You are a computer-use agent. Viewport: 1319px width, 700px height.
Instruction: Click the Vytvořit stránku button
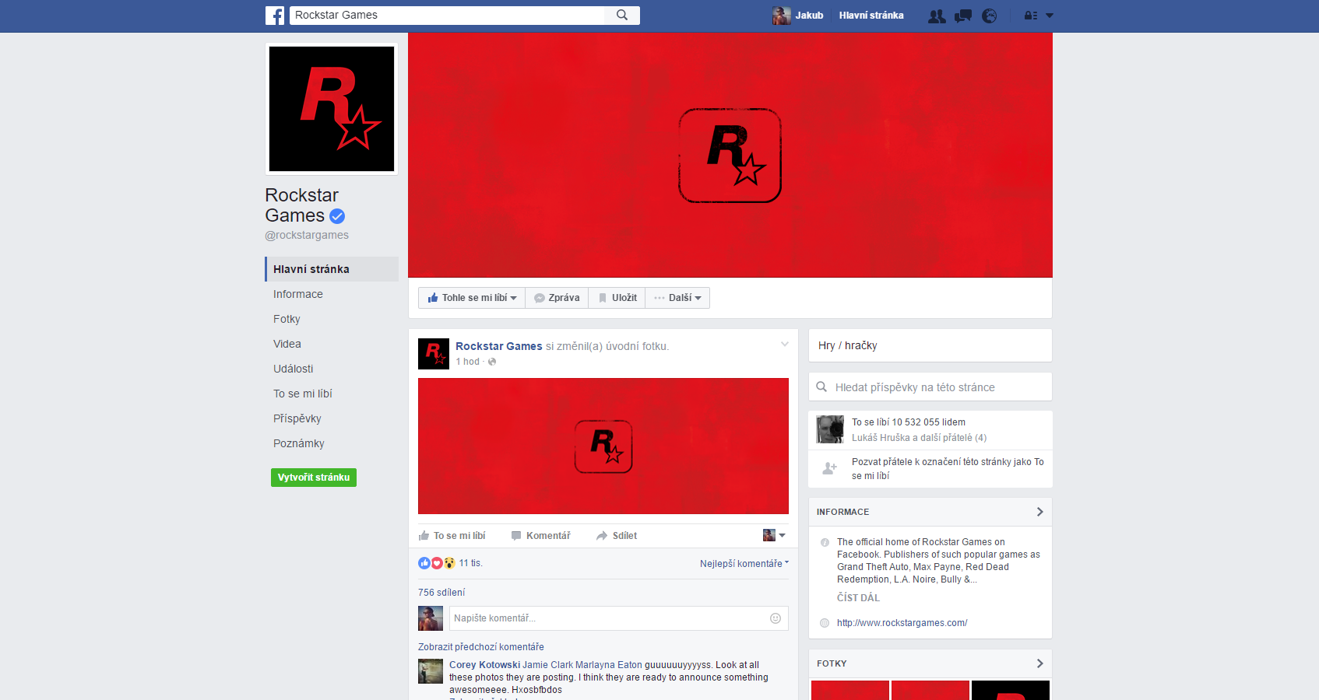(x=313, y=477)
